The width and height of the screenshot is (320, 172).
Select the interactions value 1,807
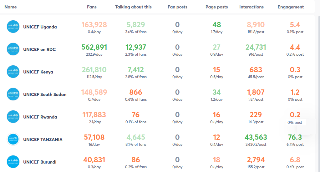[x=256, y=92]
